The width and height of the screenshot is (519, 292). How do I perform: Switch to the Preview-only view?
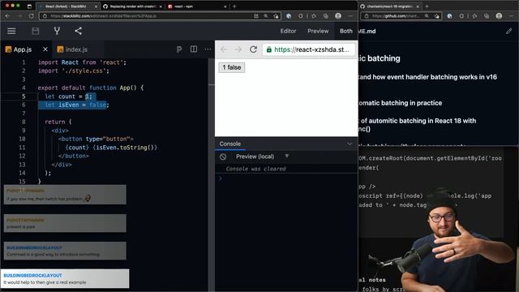click(x=318, y=31)
